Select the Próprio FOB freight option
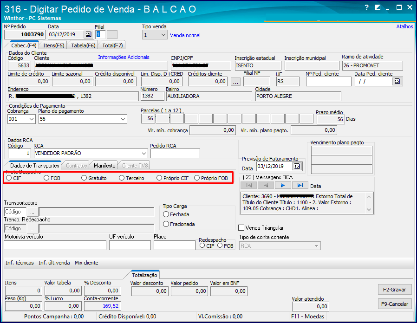Viewport: 417px width, 323px height. point(197,178)
